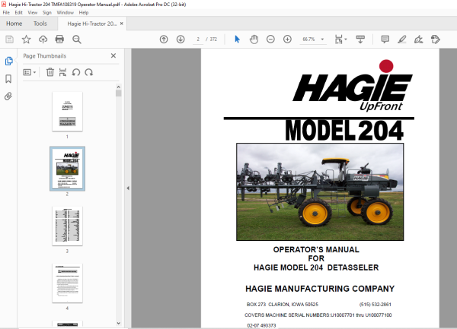457x329 pixels.
Task: Click the detasseler machine photo
Action: pos(320,191)
